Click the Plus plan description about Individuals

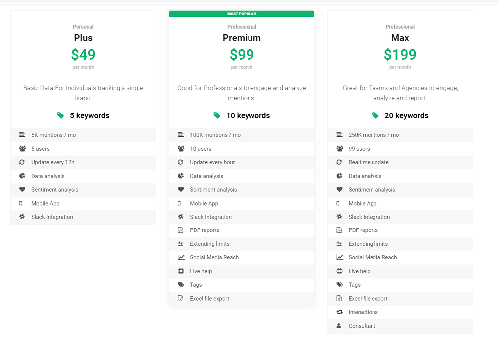(83, 93)
